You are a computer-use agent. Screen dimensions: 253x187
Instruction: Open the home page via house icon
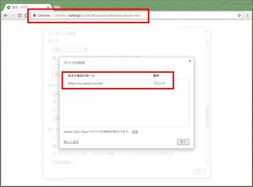click(x=26, y=16)
